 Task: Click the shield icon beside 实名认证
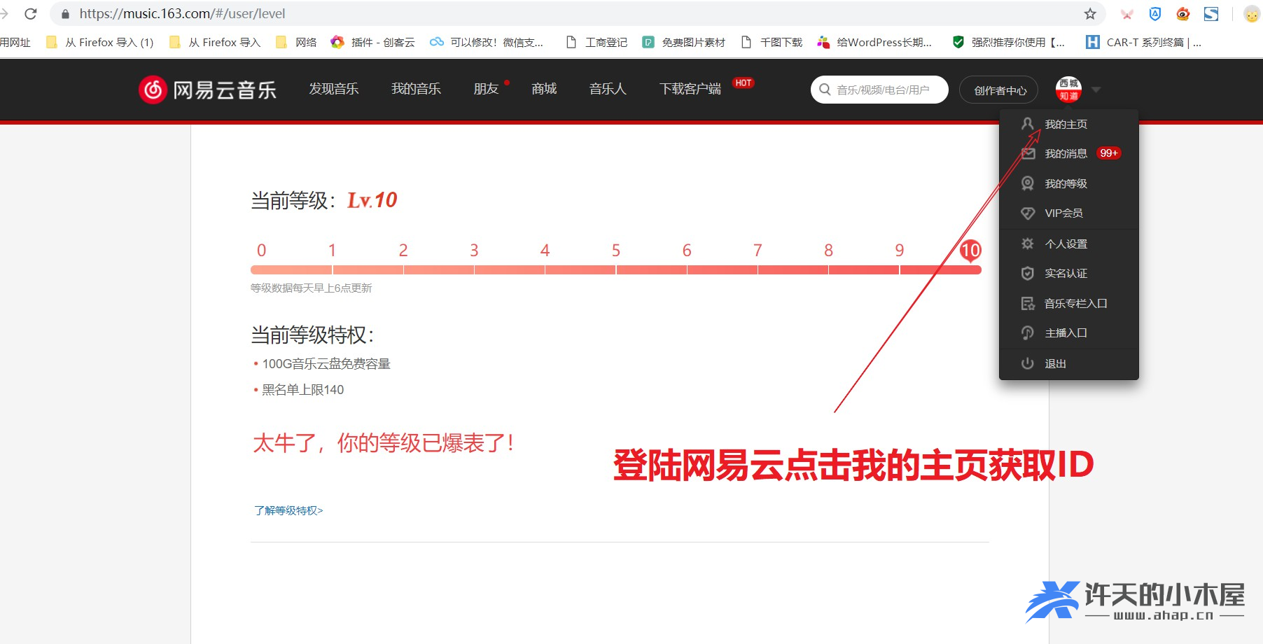click(x=1027, y=273)
